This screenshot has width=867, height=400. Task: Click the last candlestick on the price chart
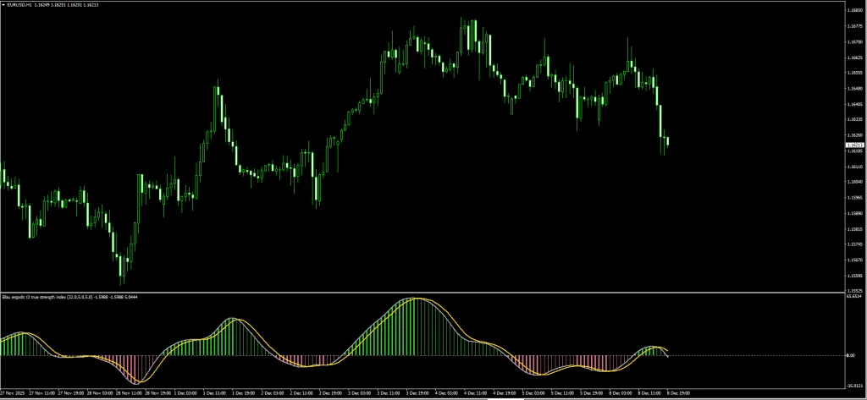(x=667, y=141)
